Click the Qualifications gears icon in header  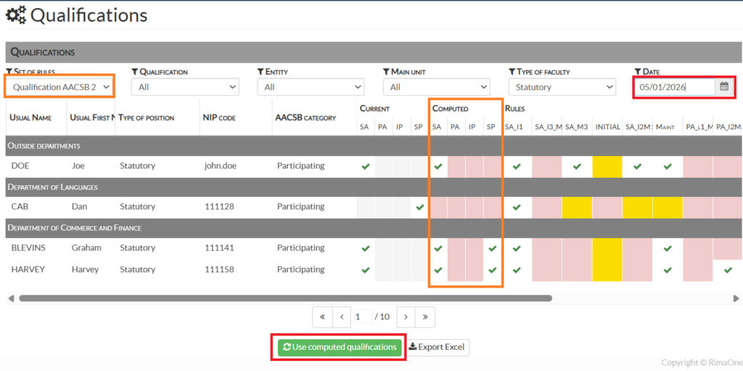16,15
